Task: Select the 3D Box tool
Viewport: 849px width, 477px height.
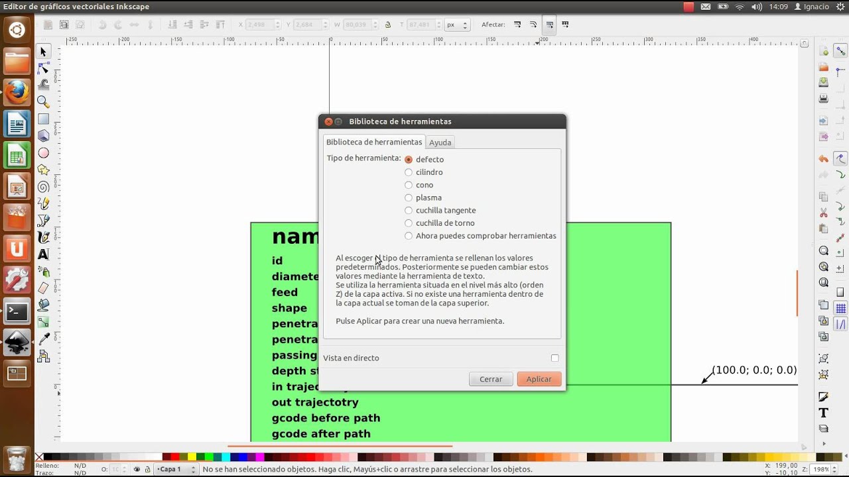Action: pos(44,136)
